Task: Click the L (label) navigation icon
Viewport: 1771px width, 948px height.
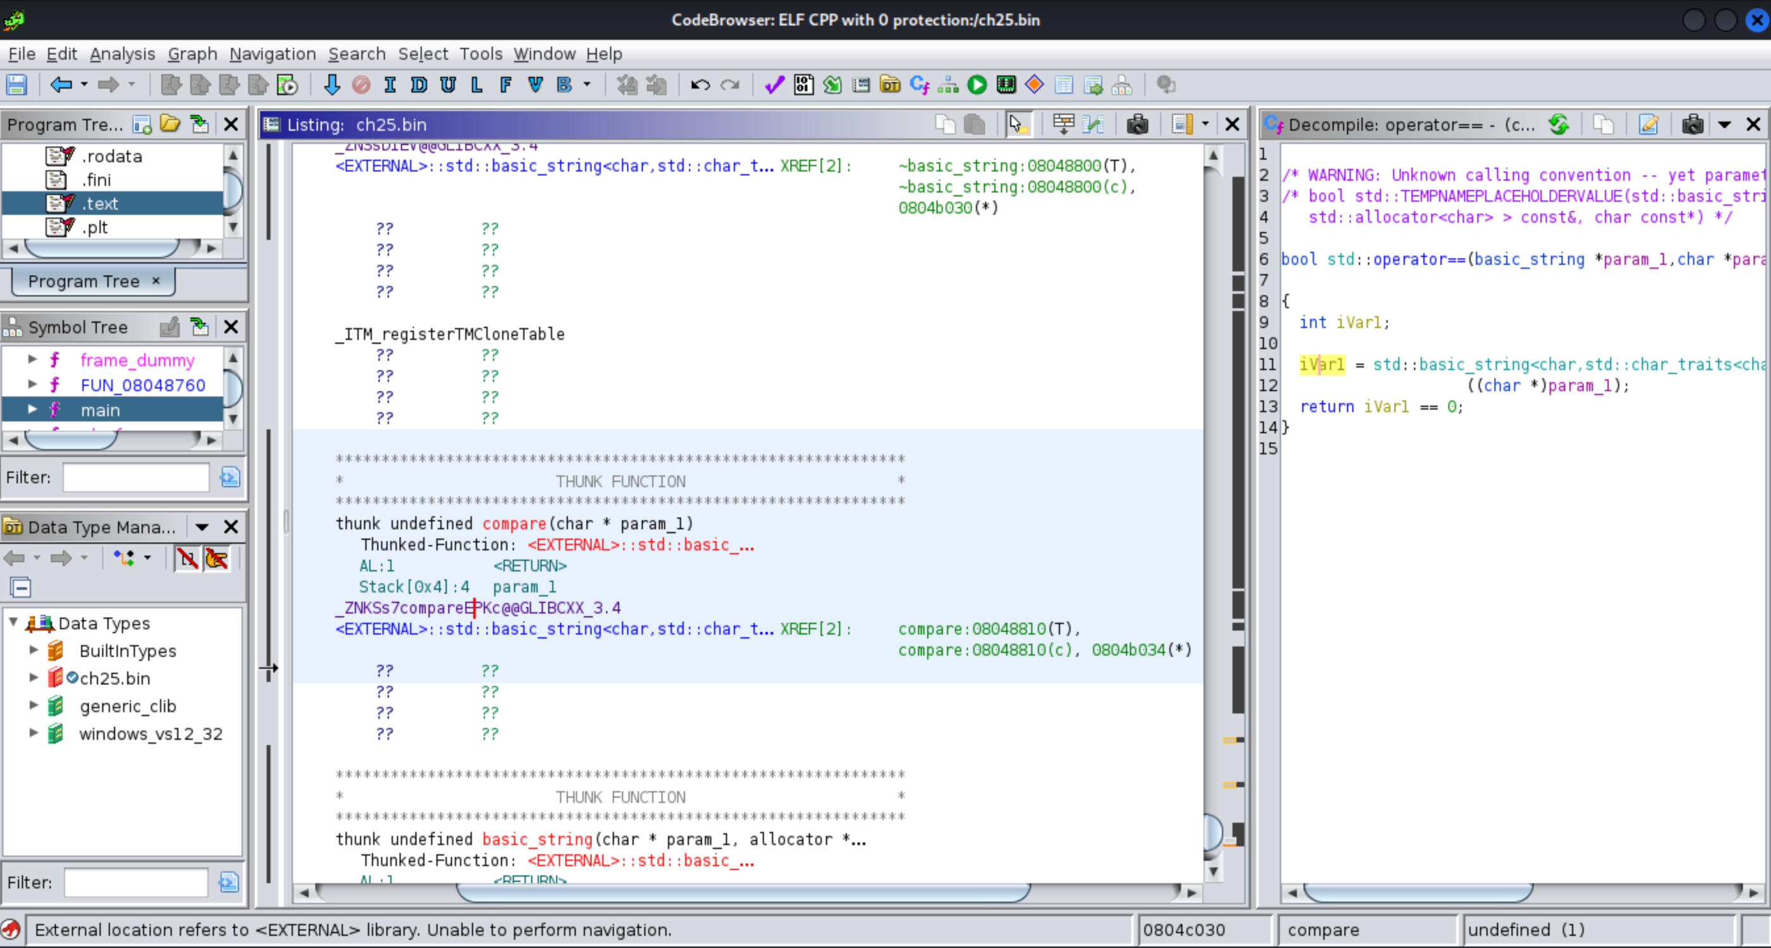Action: click(476, 85)
